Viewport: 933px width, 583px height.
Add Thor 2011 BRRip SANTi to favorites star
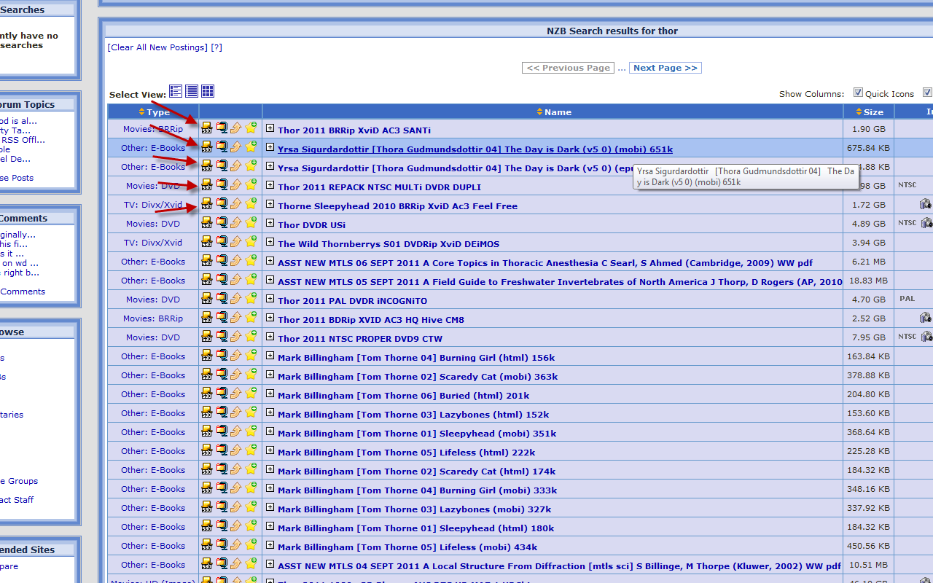click(x=251, y=128)
